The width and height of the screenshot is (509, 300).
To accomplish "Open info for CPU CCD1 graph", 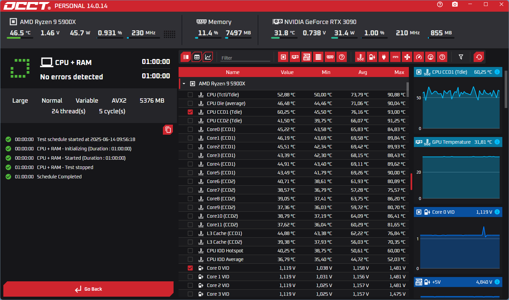I will click(x=497, y=72).
